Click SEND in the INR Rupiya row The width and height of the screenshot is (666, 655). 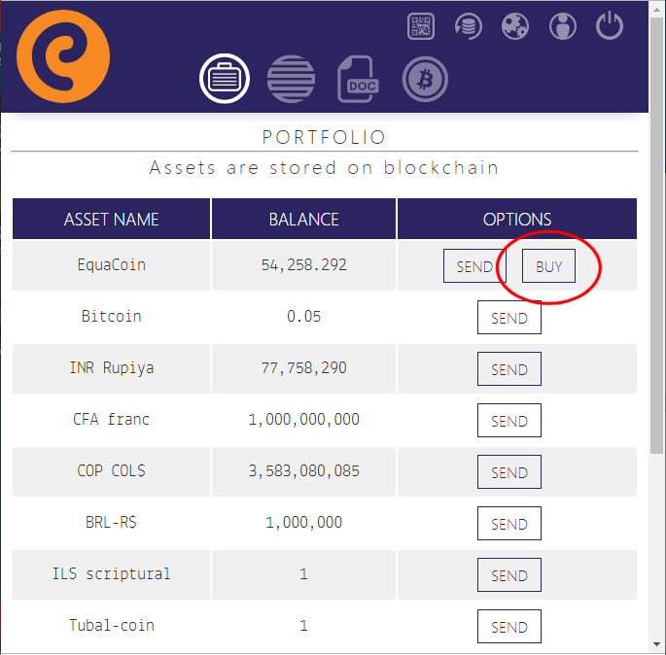(508, 369)
